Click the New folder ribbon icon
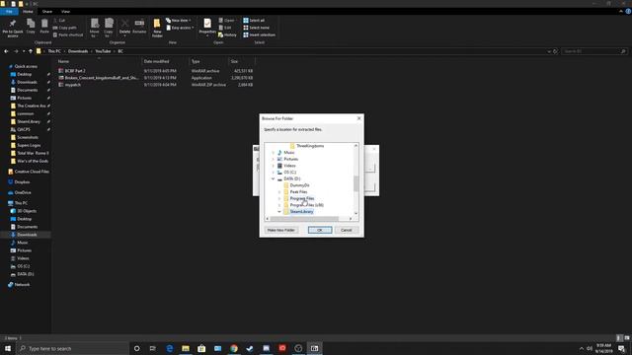Image resolution: width=632 pixels, height=355 pixels. point(157,28)
